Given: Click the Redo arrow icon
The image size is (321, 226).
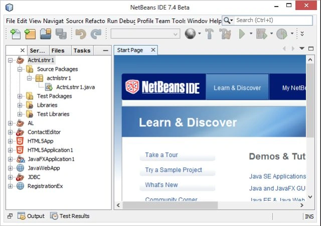Looking at the screenshot, I should 96,34.
